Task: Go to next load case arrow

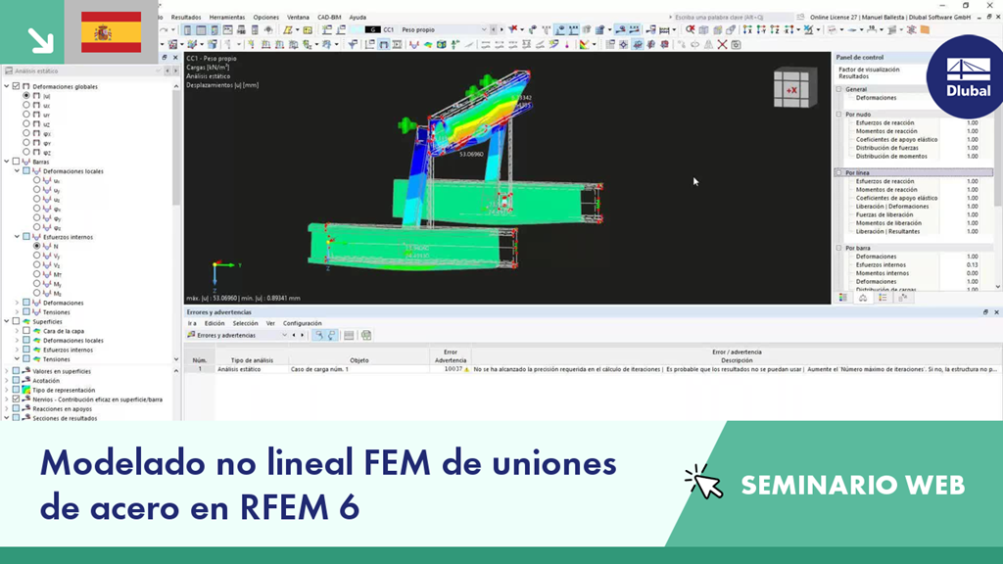Action: [x=501, y=30]
